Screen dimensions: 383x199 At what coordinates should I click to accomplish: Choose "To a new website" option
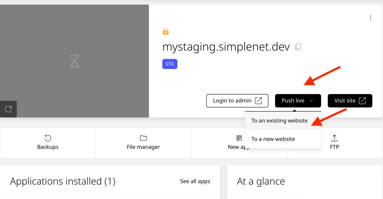pyautogui.click(x=273, y=139)
